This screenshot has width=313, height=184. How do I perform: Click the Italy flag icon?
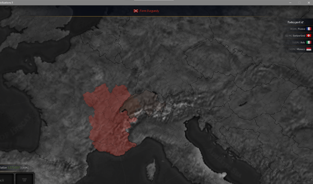309,42
